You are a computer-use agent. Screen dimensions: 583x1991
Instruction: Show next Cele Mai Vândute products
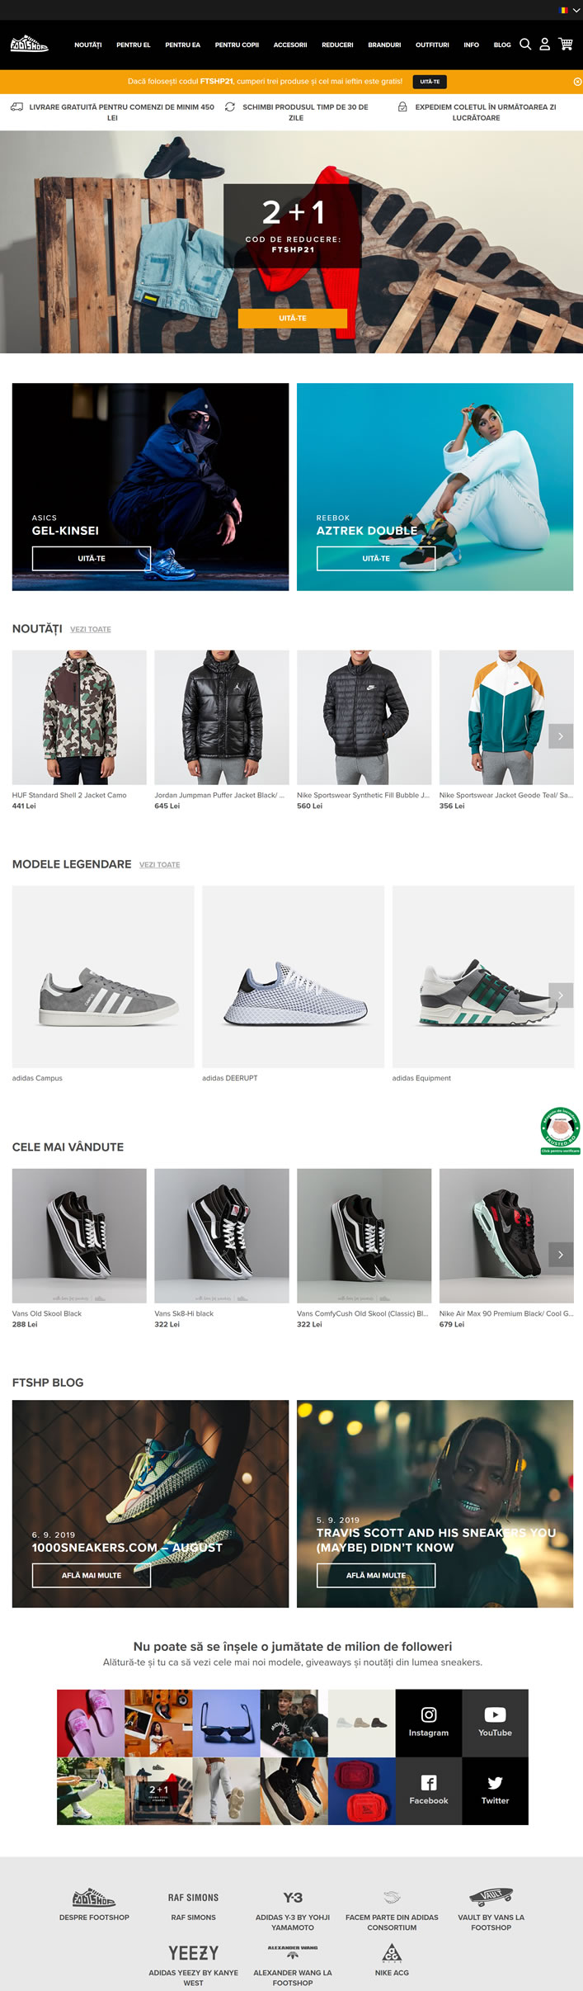(561, 1254)
